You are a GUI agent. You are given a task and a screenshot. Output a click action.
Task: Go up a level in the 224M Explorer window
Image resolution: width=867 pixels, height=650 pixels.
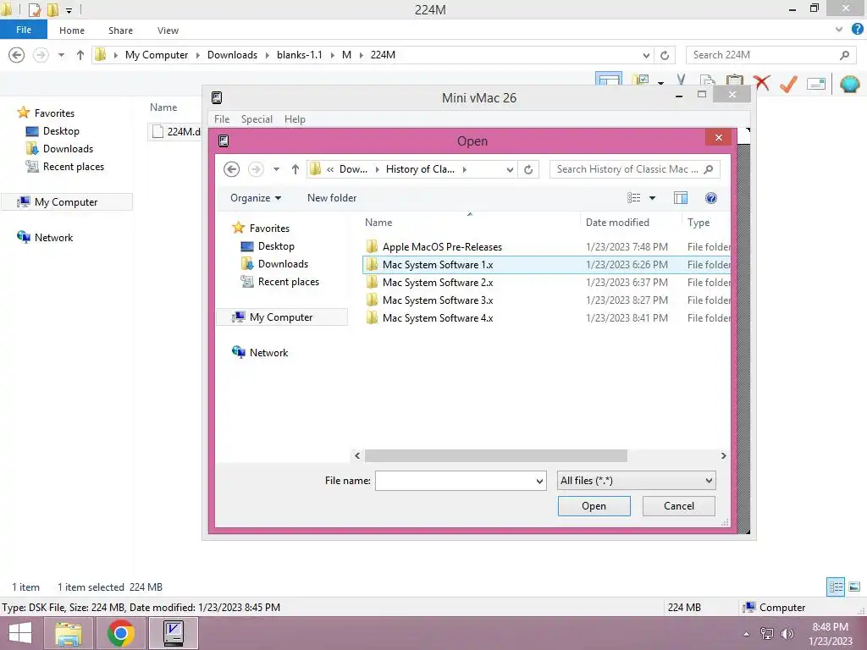[x=80, y=55]
